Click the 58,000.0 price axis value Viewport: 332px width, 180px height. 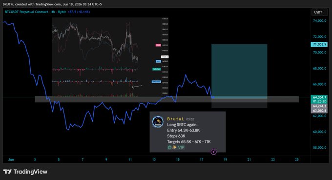[320, 148]
